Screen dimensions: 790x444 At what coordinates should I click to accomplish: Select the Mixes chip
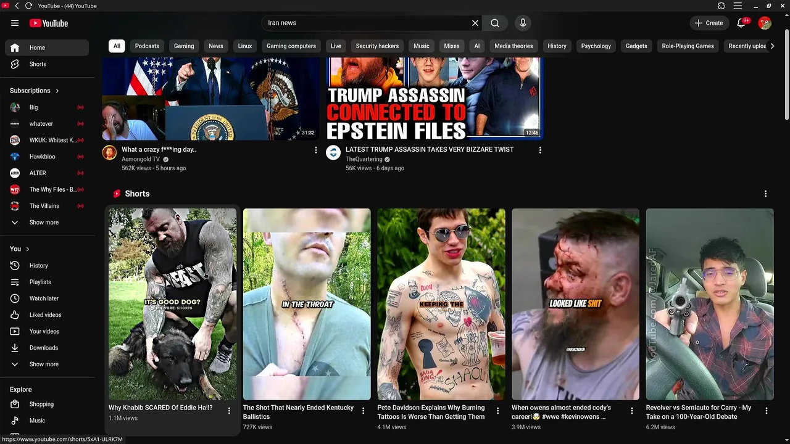point(452,46)
